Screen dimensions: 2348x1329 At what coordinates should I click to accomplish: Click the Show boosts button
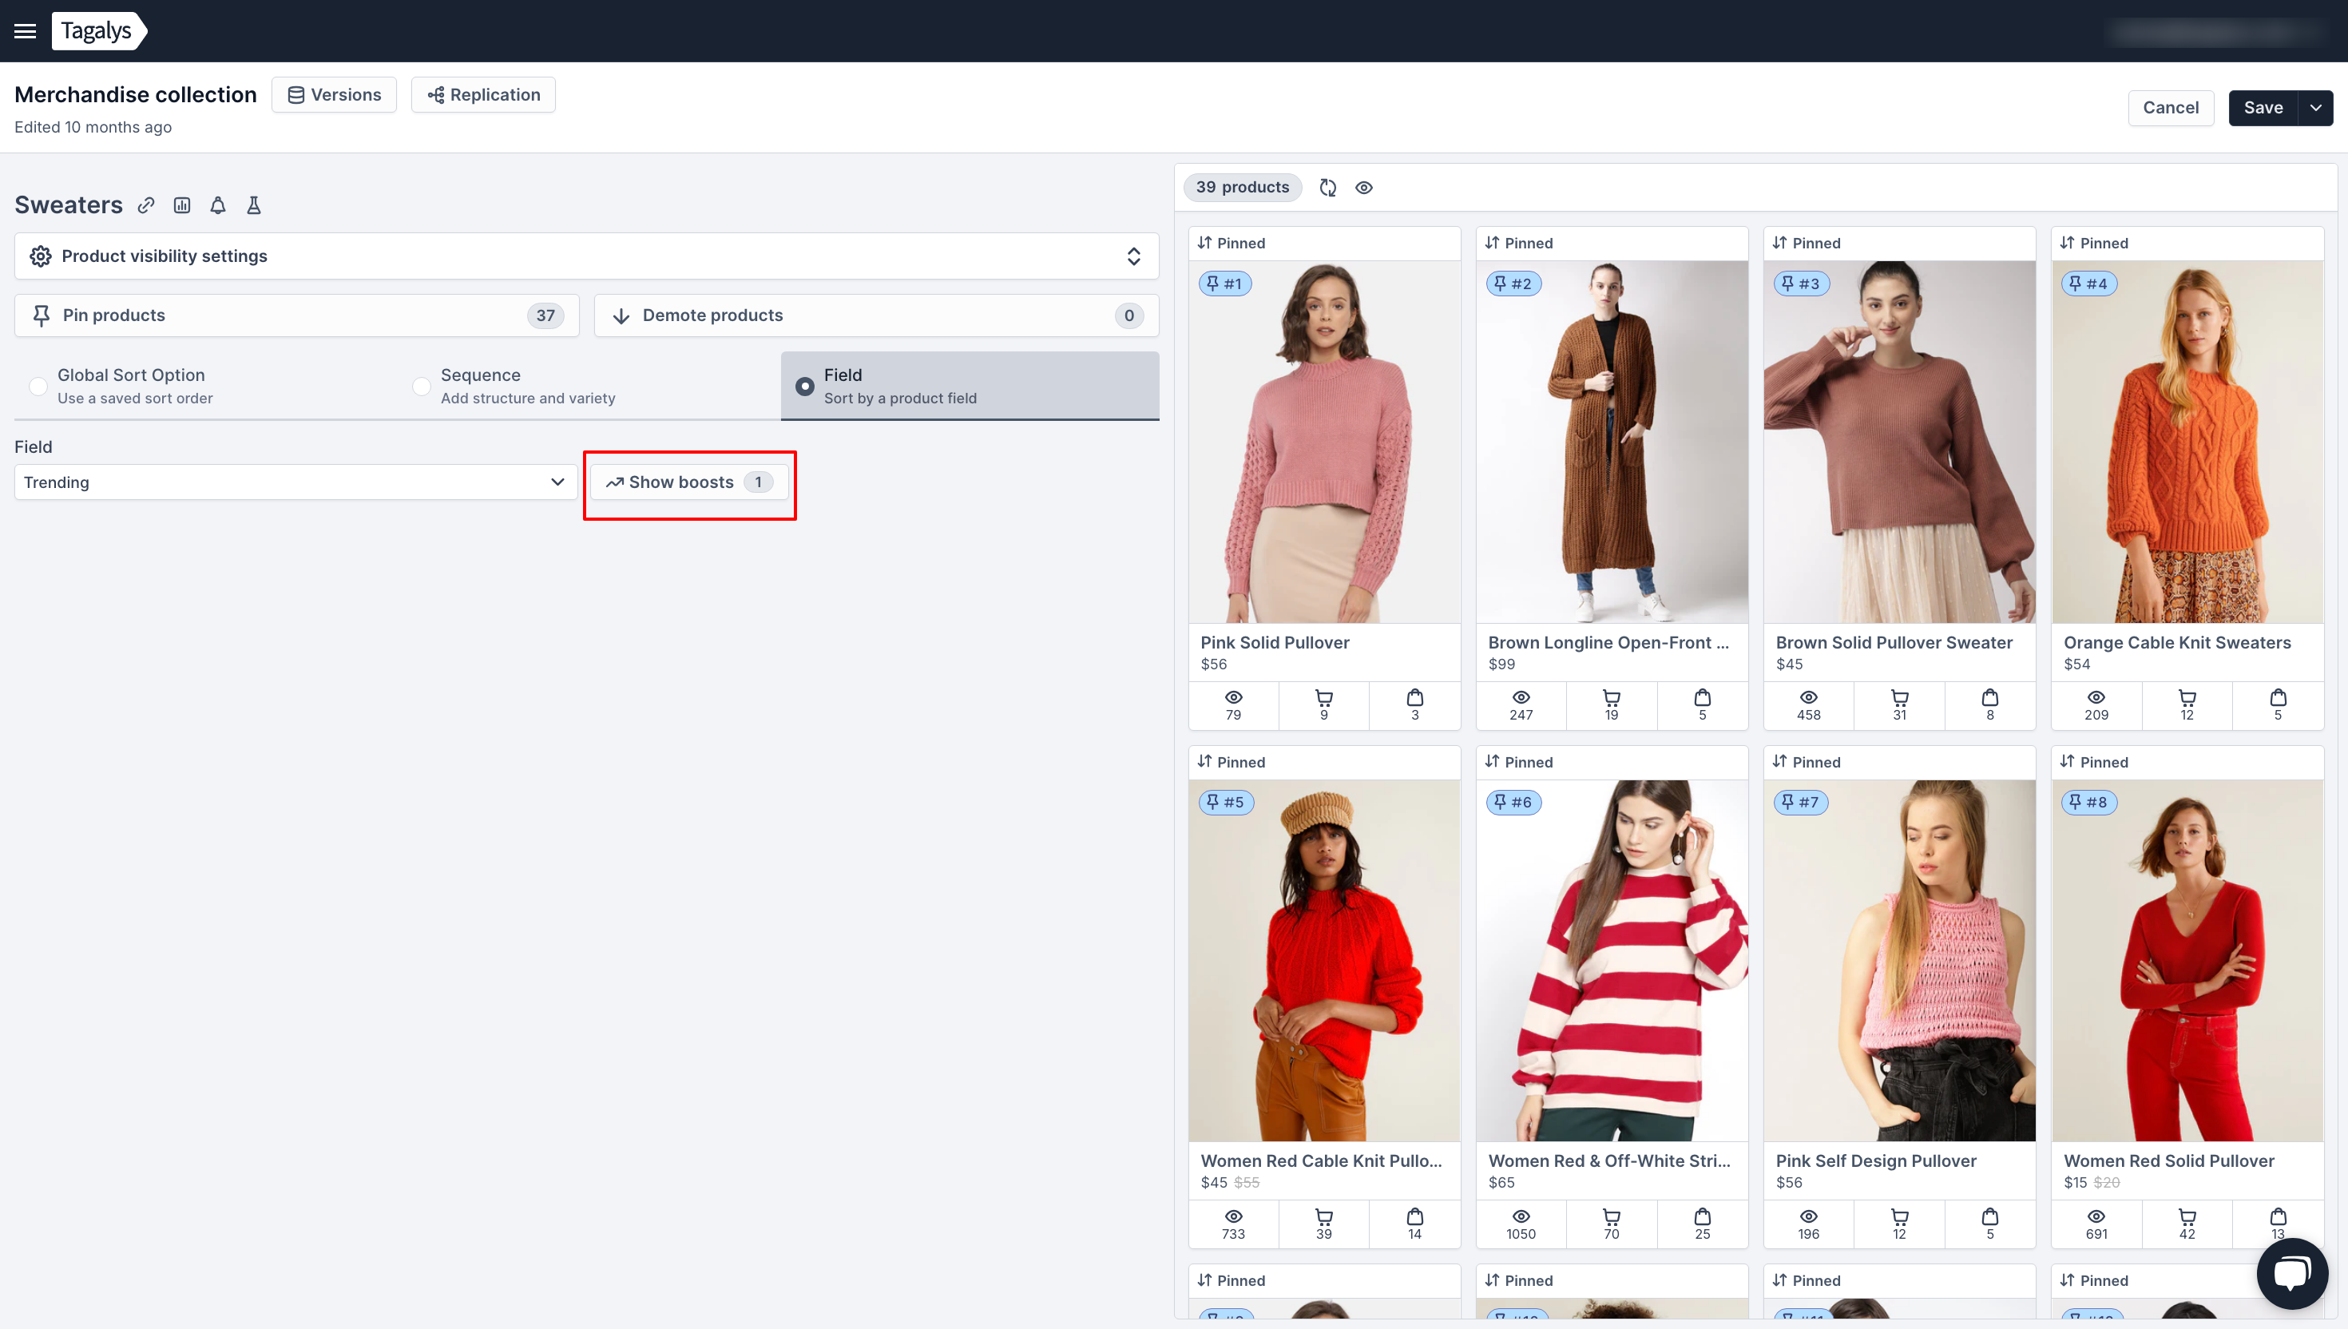tap(689, 482)
